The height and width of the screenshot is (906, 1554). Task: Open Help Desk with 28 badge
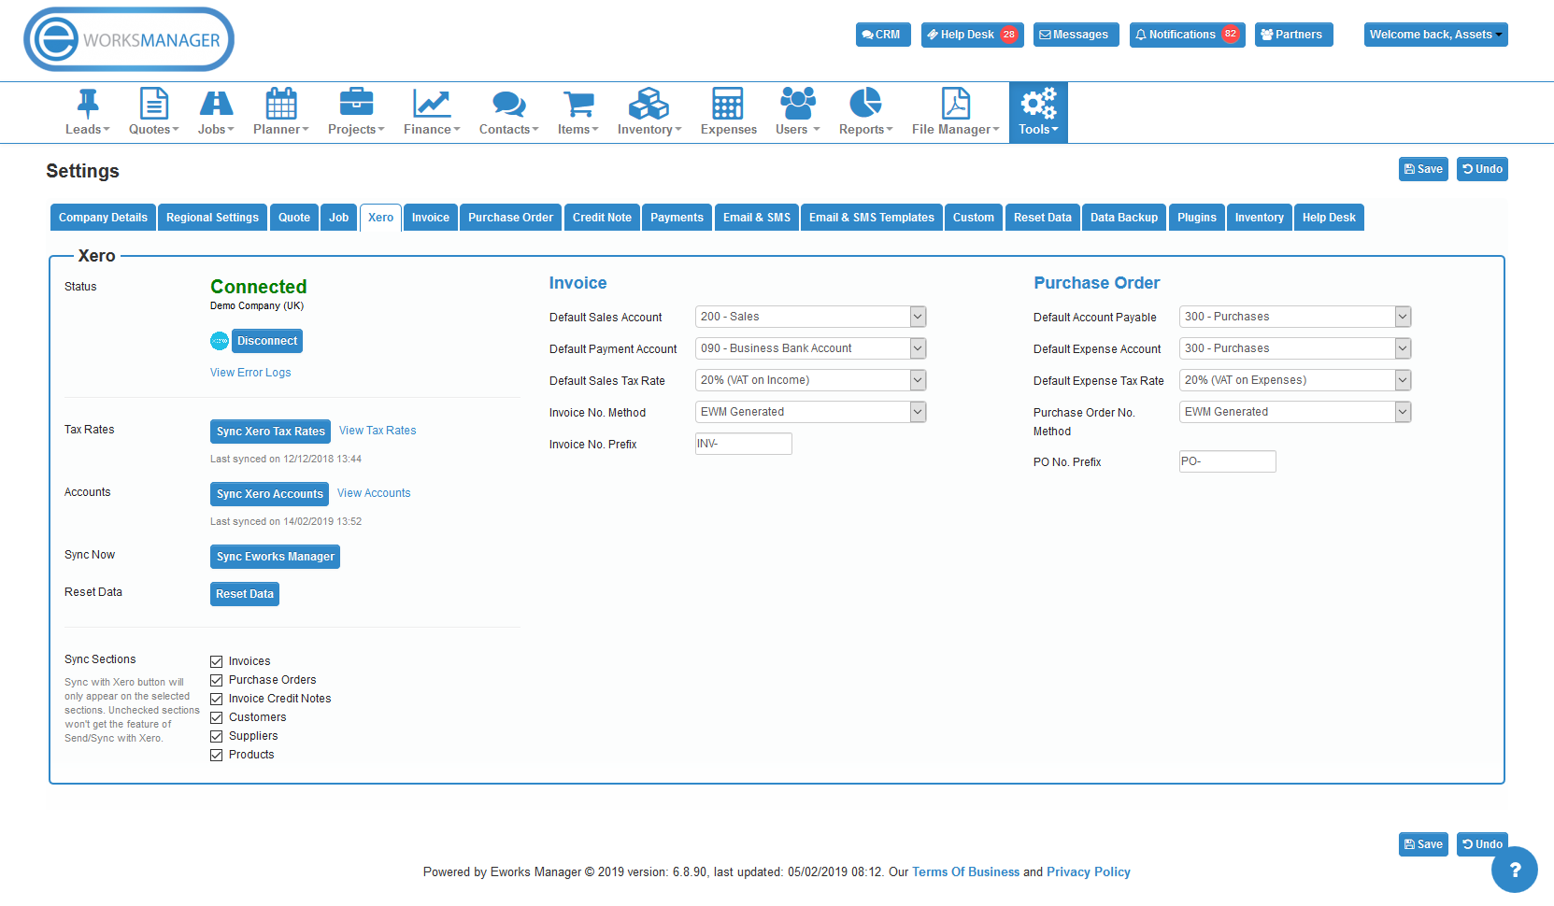(x=972, y=35)
